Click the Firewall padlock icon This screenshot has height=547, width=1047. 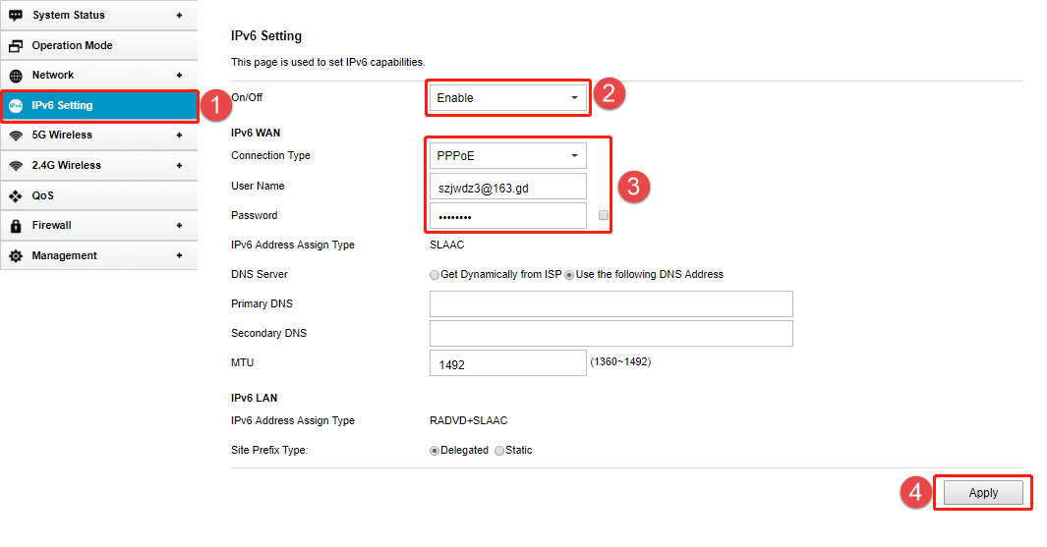pos(16,226)
